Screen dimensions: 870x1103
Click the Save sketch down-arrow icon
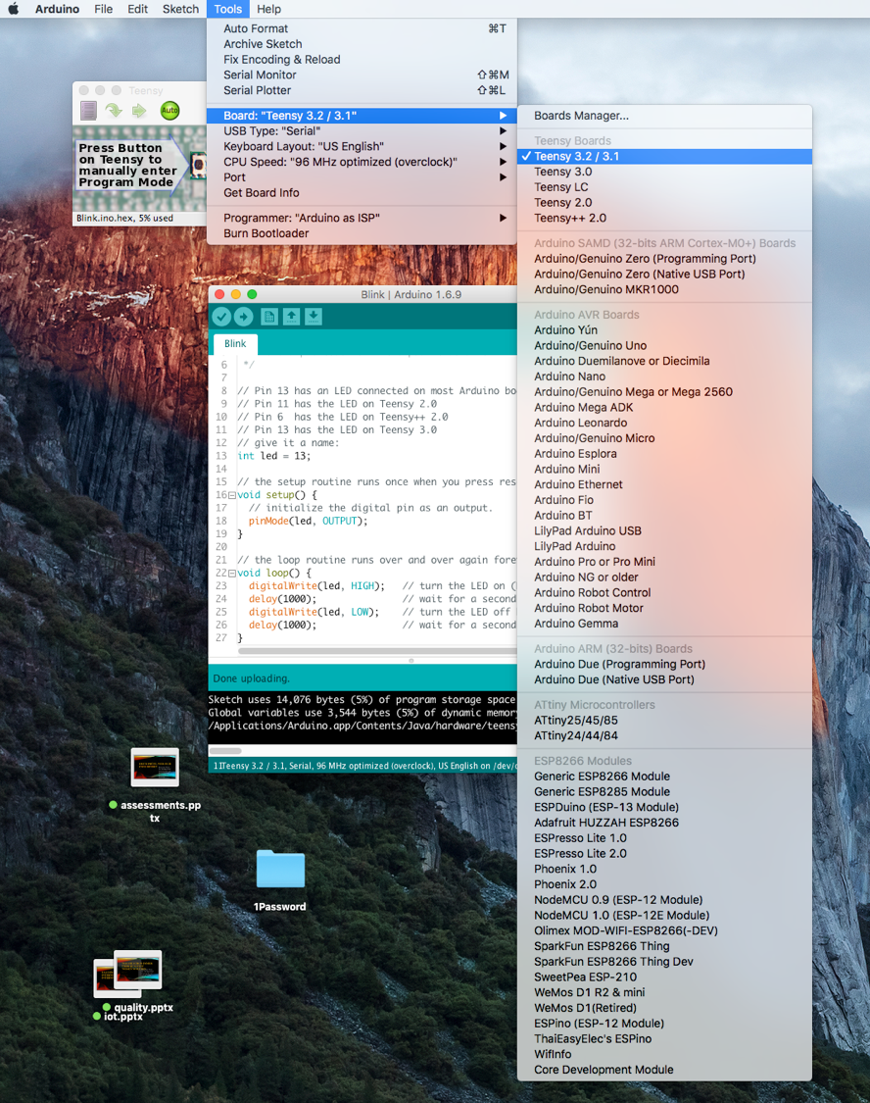coord(314,317)
